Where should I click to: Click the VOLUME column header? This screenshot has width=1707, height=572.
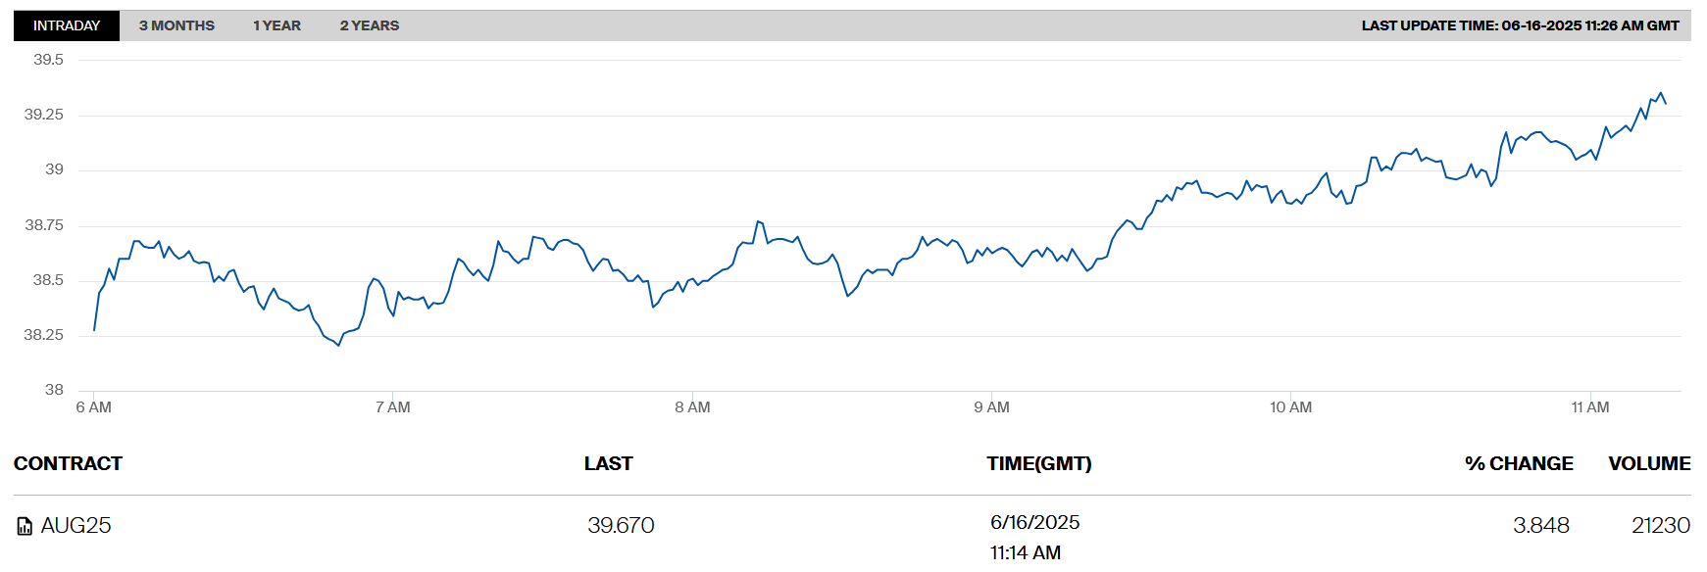(x=1649, y=463)
